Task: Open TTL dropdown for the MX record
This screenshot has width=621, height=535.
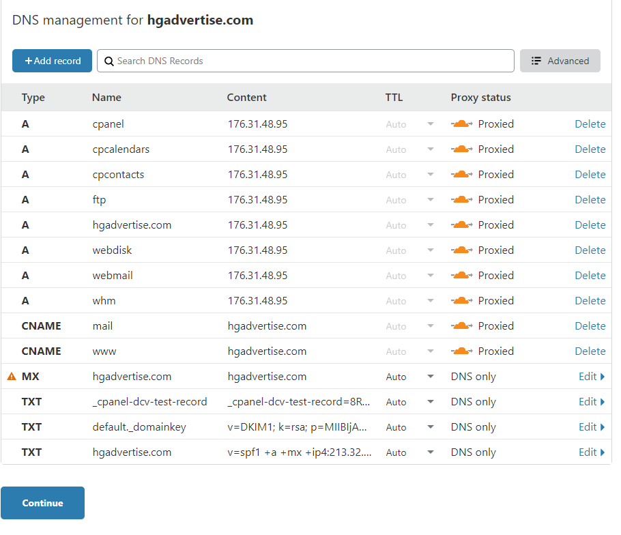Action: [430, 377]
